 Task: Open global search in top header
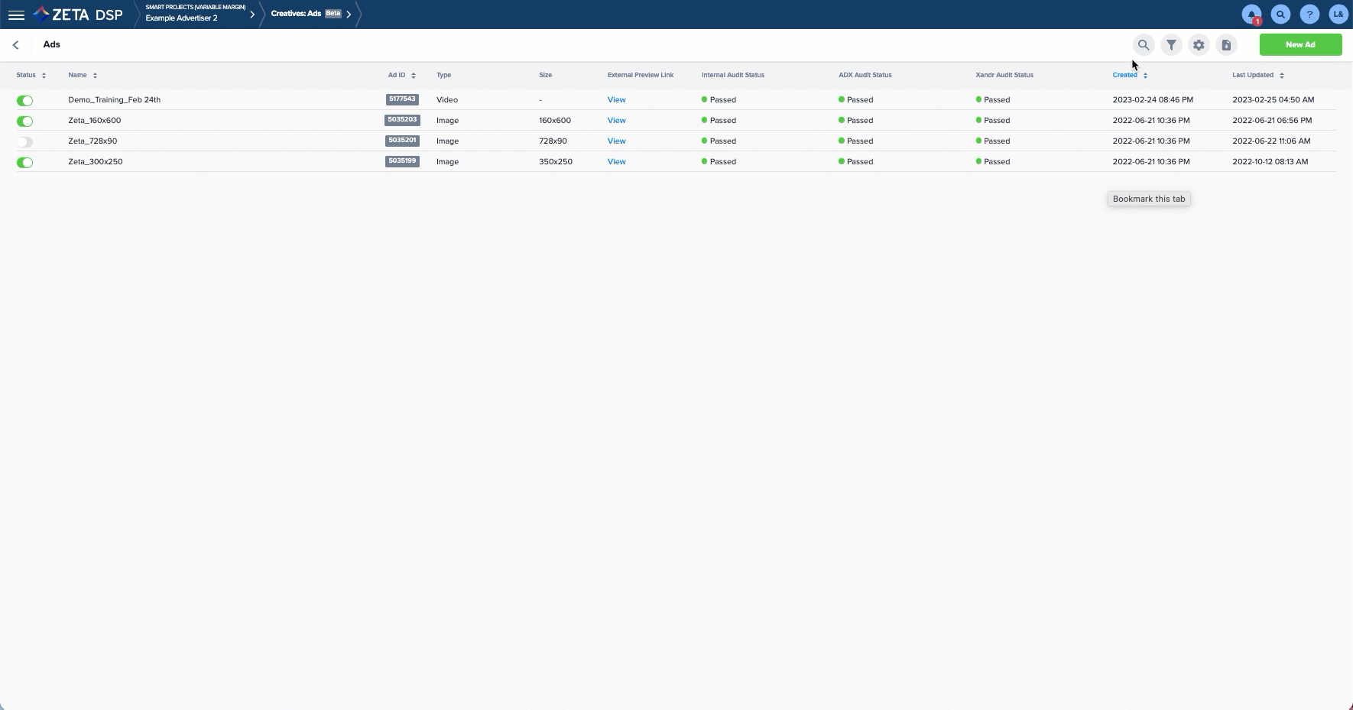pos(1280,15)
